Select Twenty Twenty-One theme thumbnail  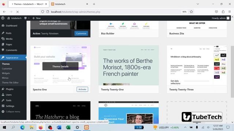[128, 65]
